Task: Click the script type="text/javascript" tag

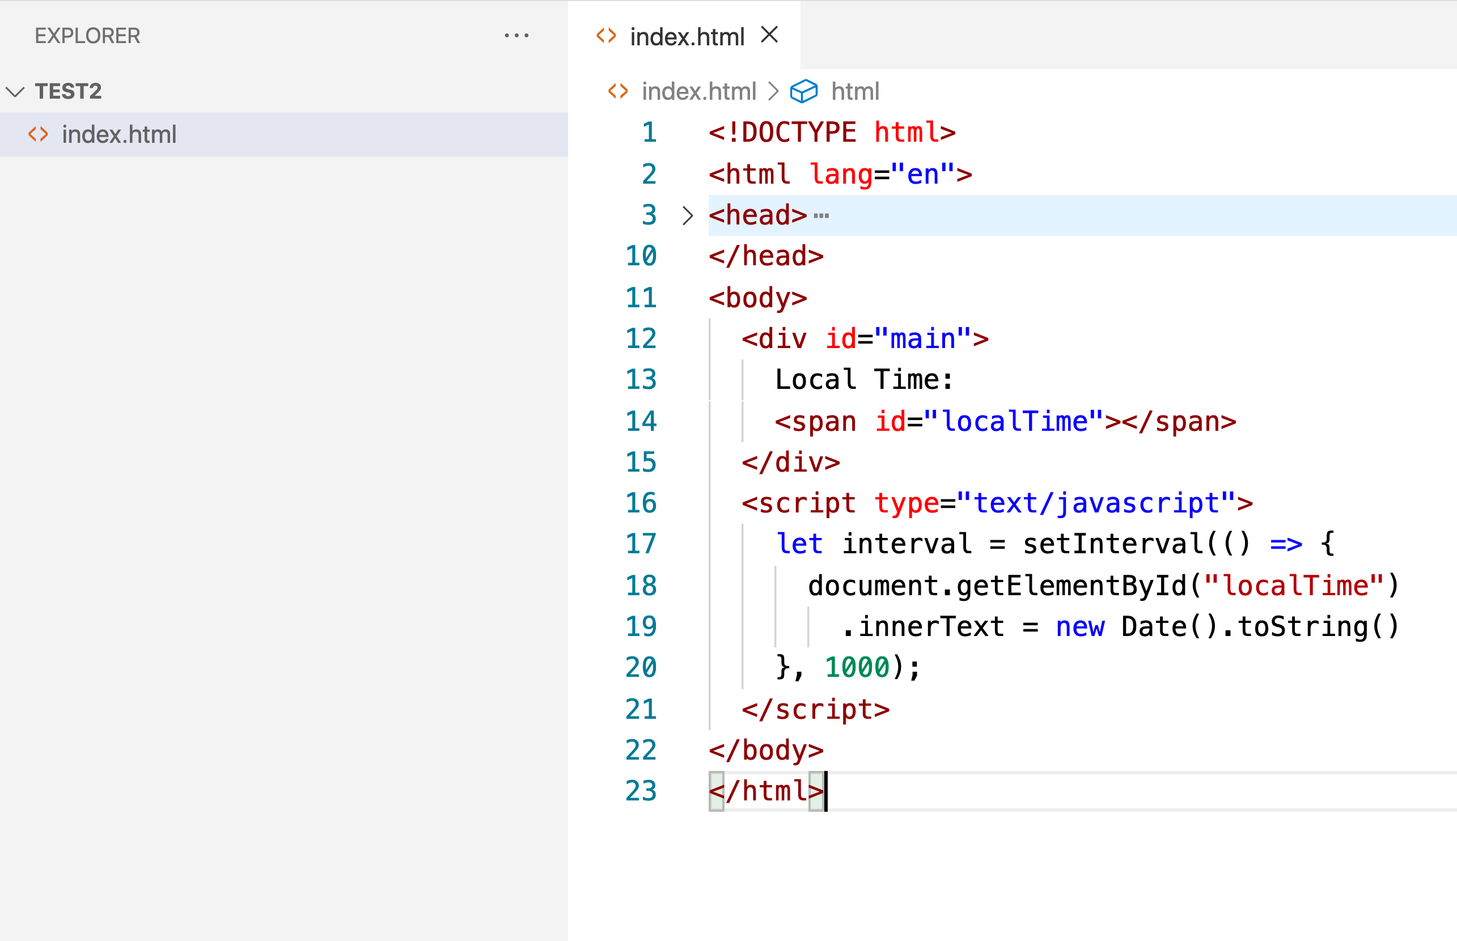Action: coord(997,503)
